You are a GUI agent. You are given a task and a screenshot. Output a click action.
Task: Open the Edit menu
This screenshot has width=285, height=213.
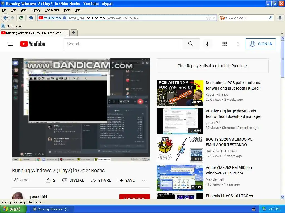pos(13,10)
